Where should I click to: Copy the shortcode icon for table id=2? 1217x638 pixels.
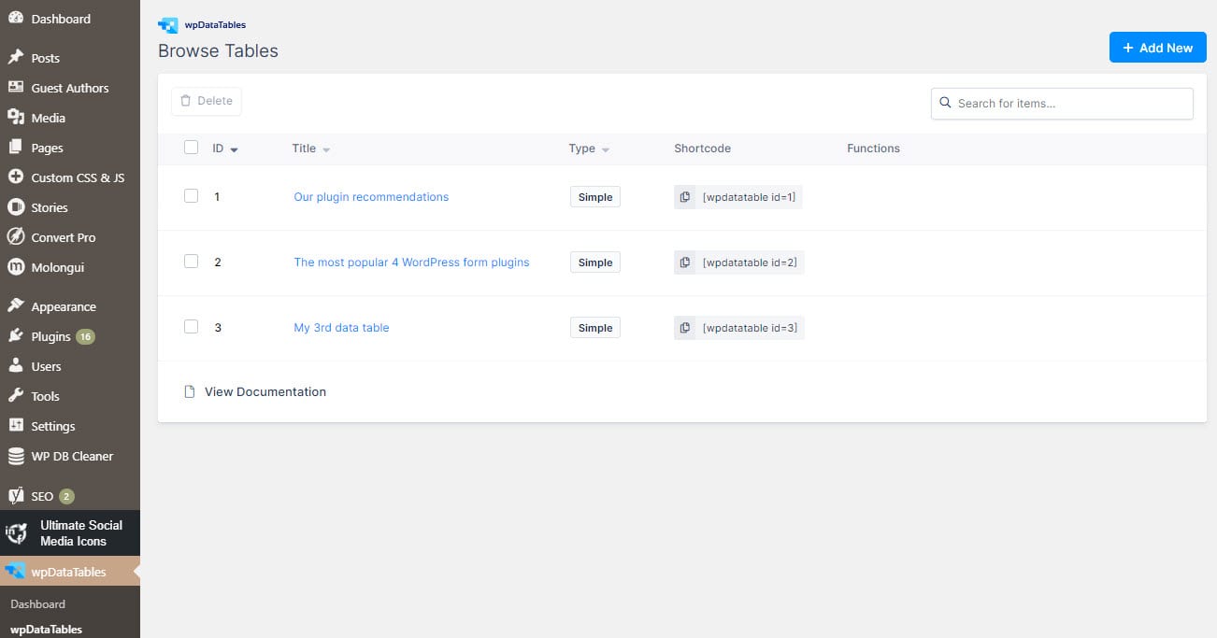pos(685,262)
